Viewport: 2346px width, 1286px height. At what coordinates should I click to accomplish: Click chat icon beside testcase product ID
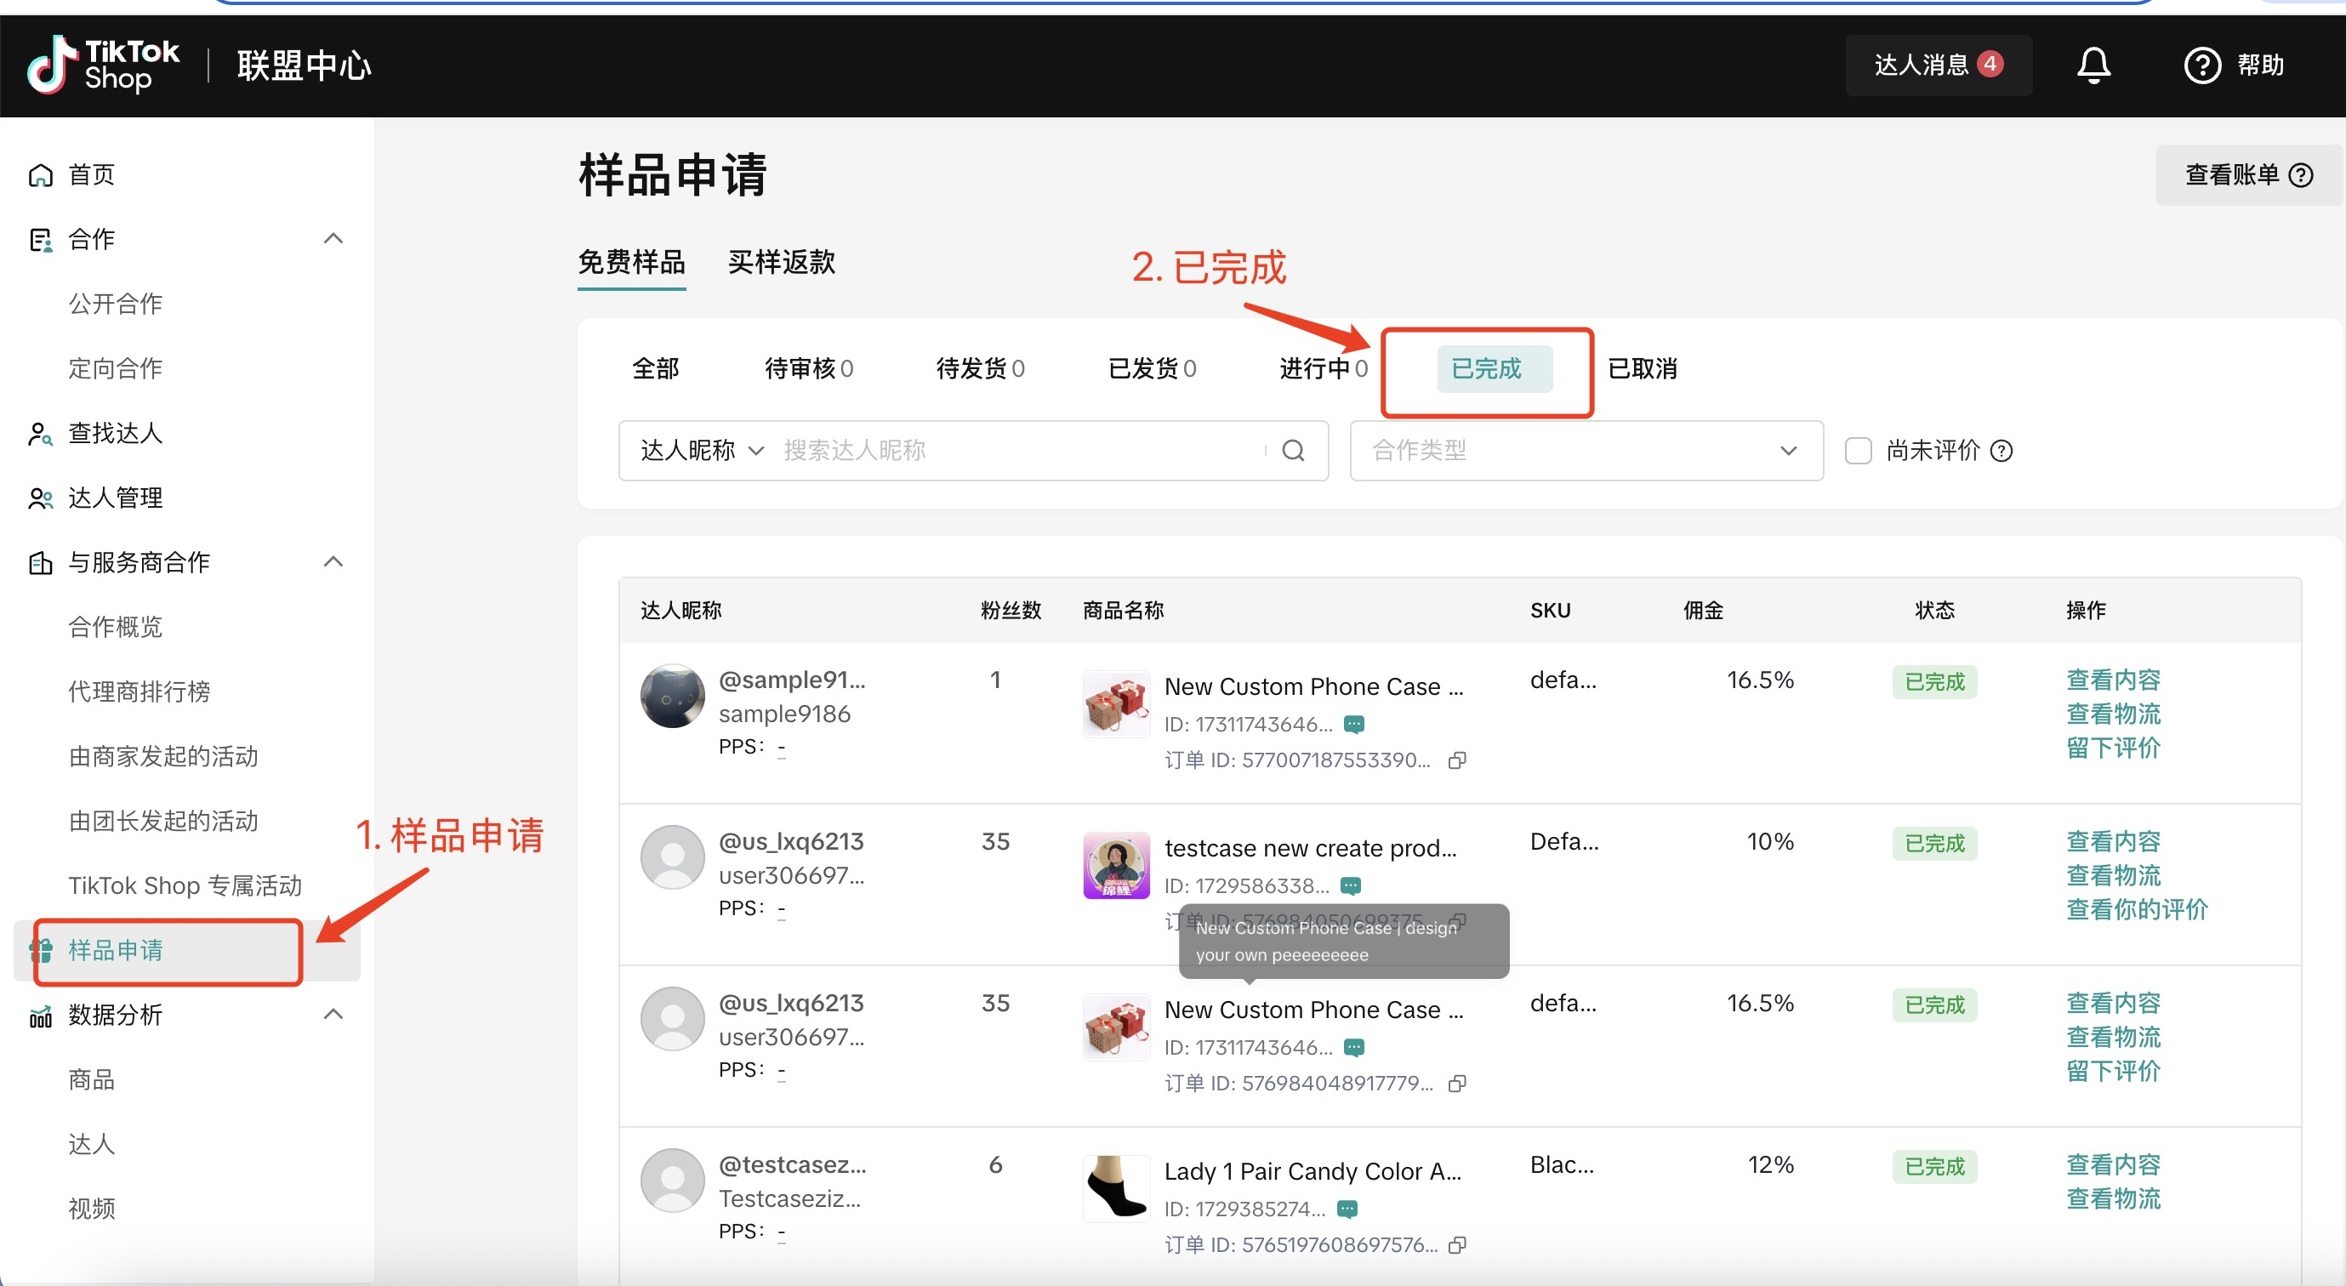(1351, 886)
